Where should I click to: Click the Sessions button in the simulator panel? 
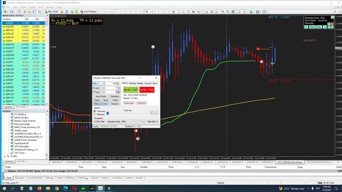pyautogui.click(x=114, y=104)
